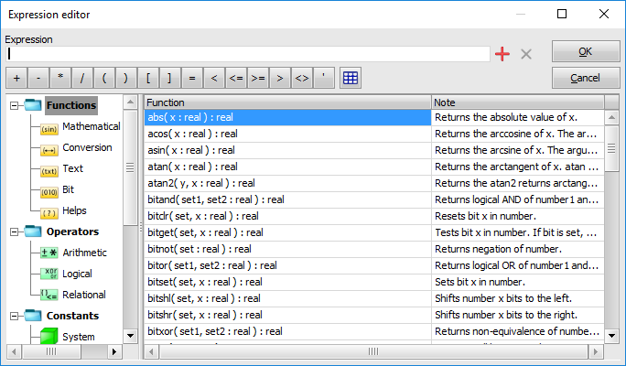Click the Function column header
626x366 pixels.
(x=287, y=102)
